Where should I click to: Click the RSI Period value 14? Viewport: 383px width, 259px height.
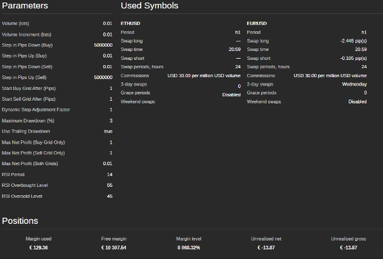point(109,174)
